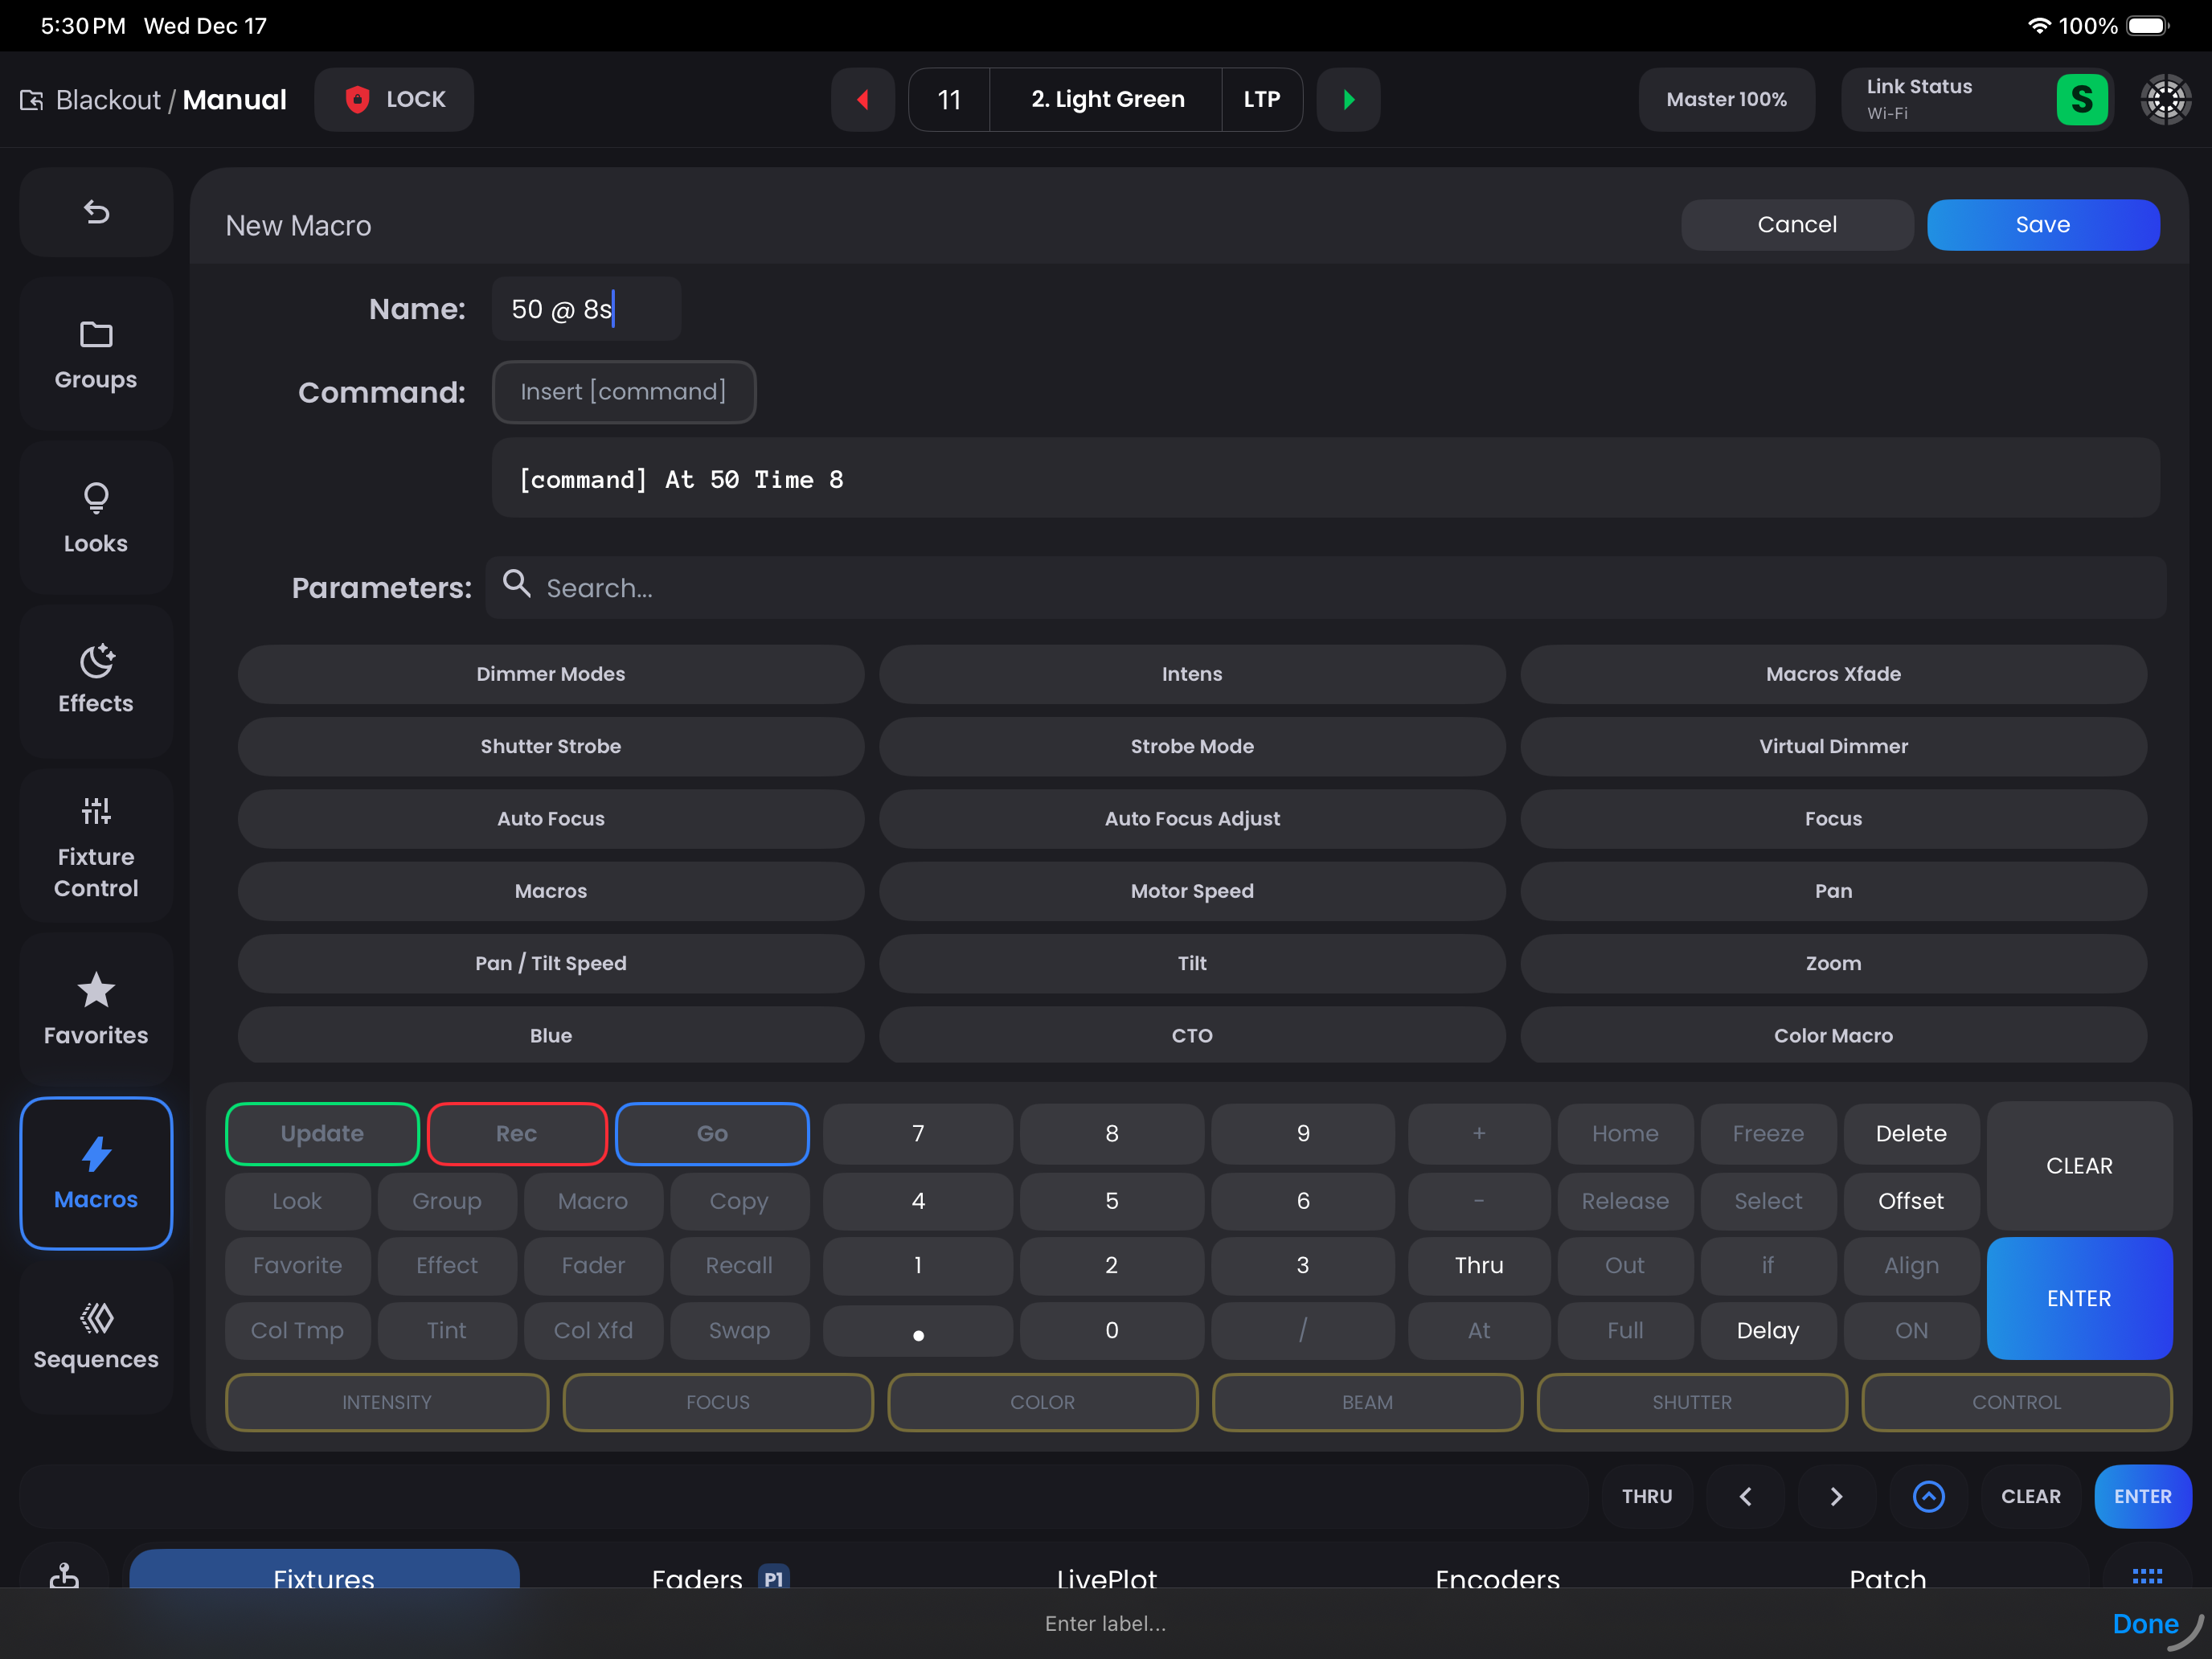2212x1659 pixels.
Task: Click the right chevron beside THRU
Action: tap(1836, 1496)
